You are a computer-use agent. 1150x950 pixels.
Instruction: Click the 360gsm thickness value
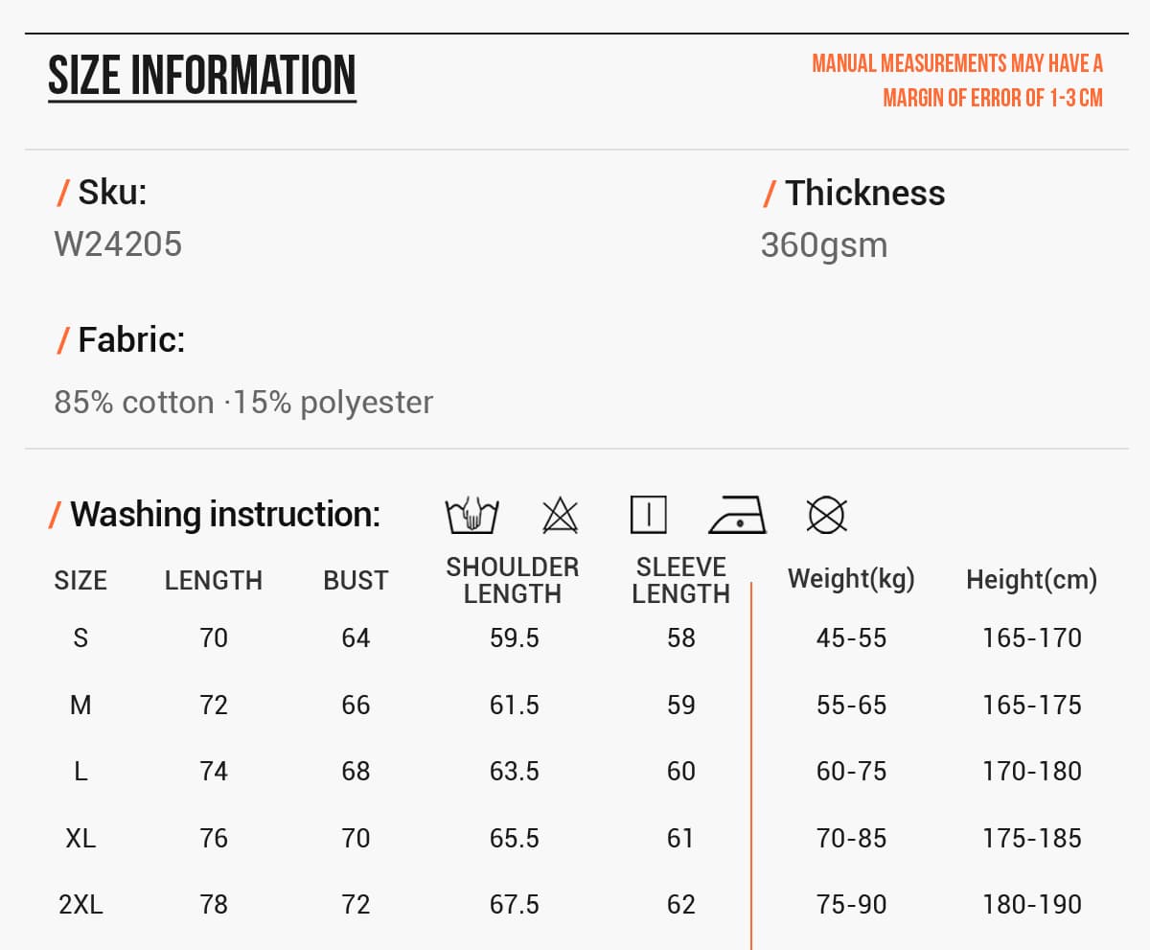coord(824,245)
